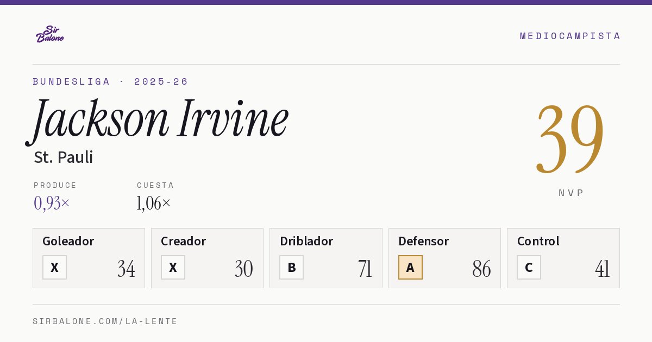Select the Control score 41
This screenshot has height=342, width=652.
coord(602,269)
